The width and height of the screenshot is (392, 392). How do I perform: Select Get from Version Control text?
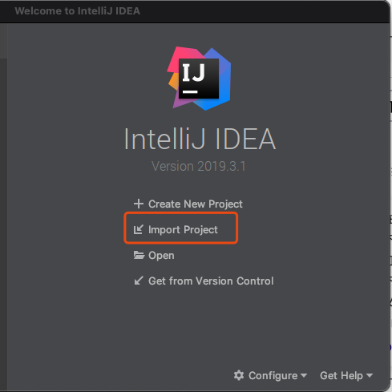211,281
